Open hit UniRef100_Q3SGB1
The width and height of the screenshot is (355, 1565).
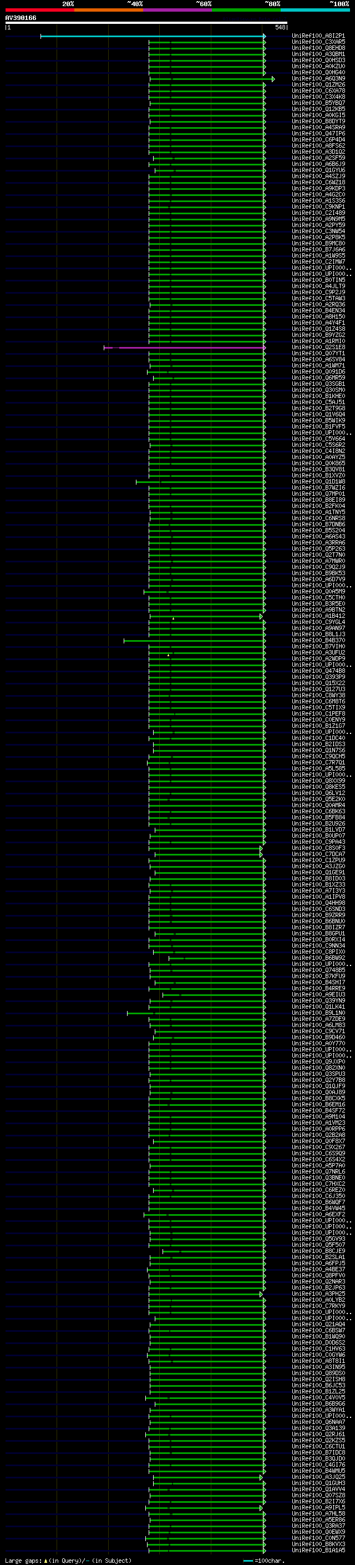[x=318, y=384]
